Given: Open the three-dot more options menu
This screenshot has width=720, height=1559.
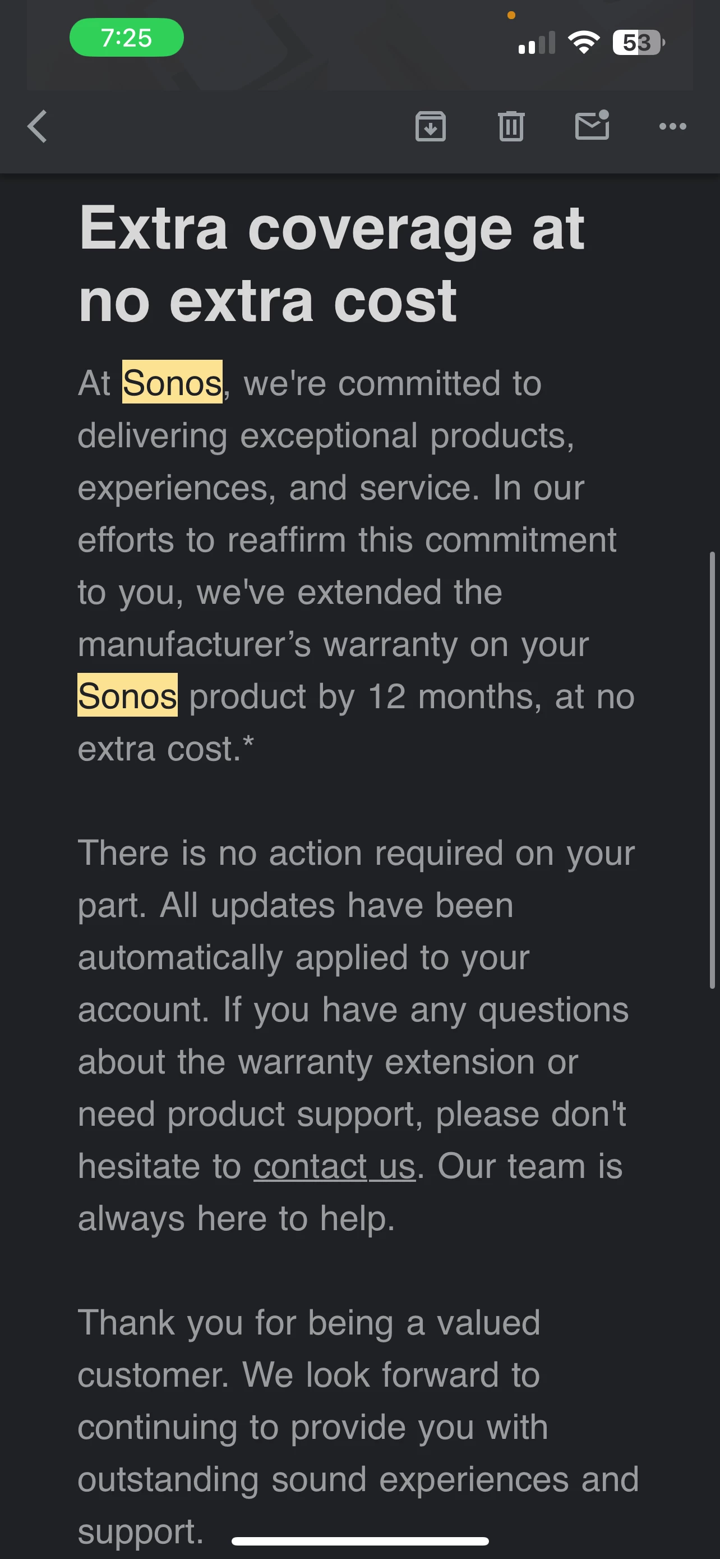Looking at the screenshot, I should click(672, 126).
